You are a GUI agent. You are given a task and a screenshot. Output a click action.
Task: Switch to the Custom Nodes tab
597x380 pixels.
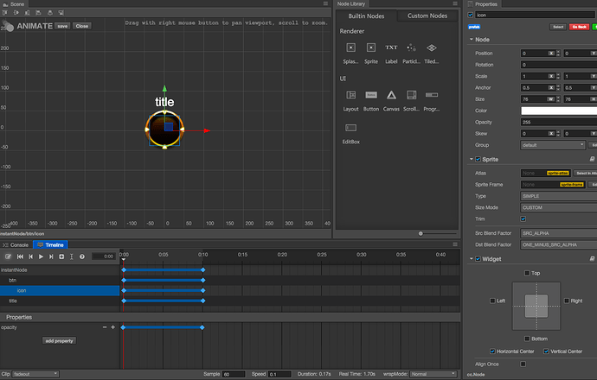click(427, 16)
